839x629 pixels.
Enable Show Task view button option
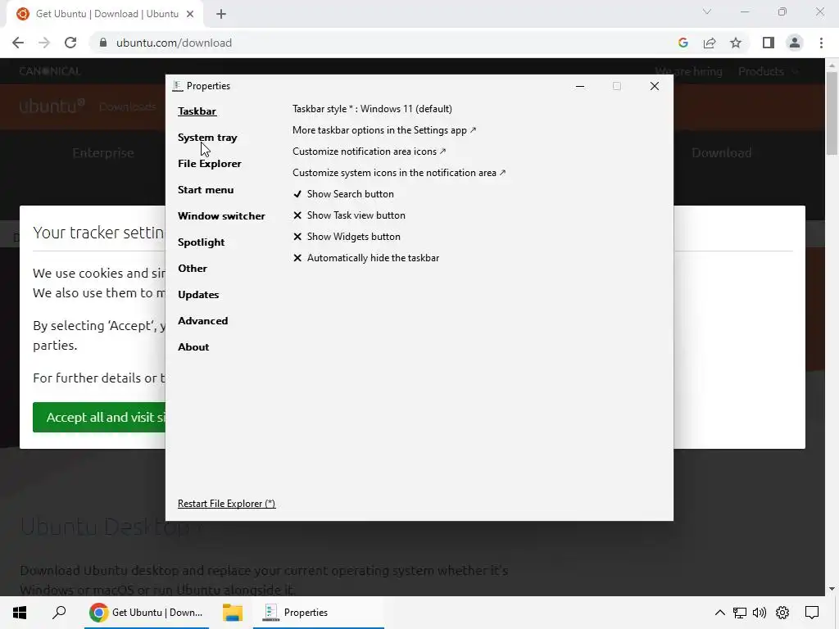pyautogui.click(x=349, y=215)
